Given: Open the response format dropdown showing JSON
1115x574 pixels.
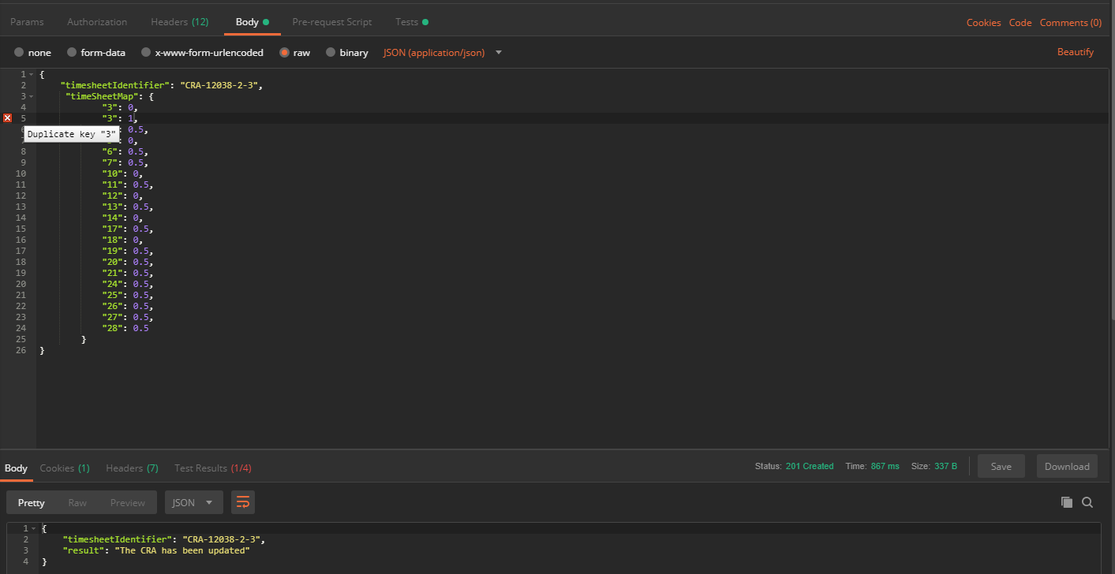Looking at the screenshot, I should click(193, 502).
